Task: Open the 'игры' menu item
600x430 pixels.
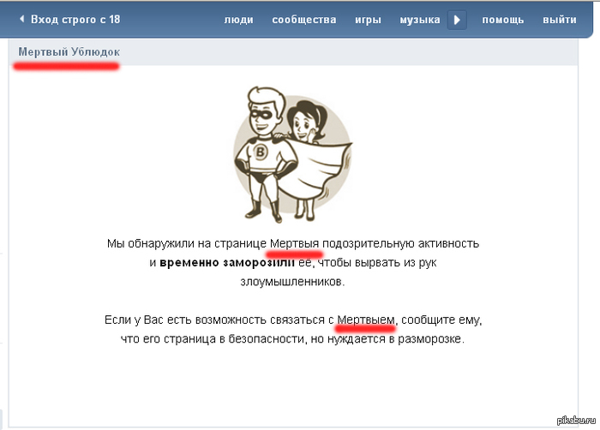Action: [x=368, y=20]
